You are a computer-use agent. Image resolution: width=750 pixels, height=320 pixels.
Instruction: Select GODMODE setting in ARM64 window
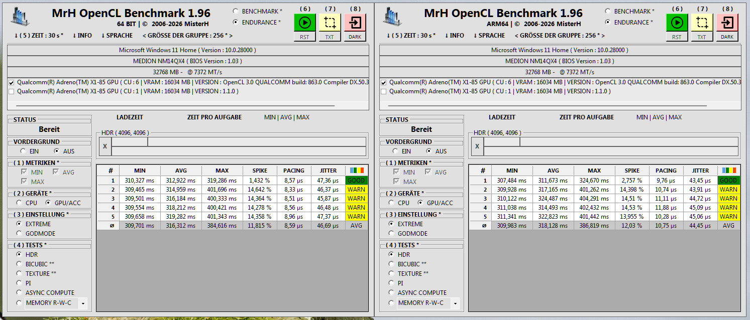click(391, 233)
